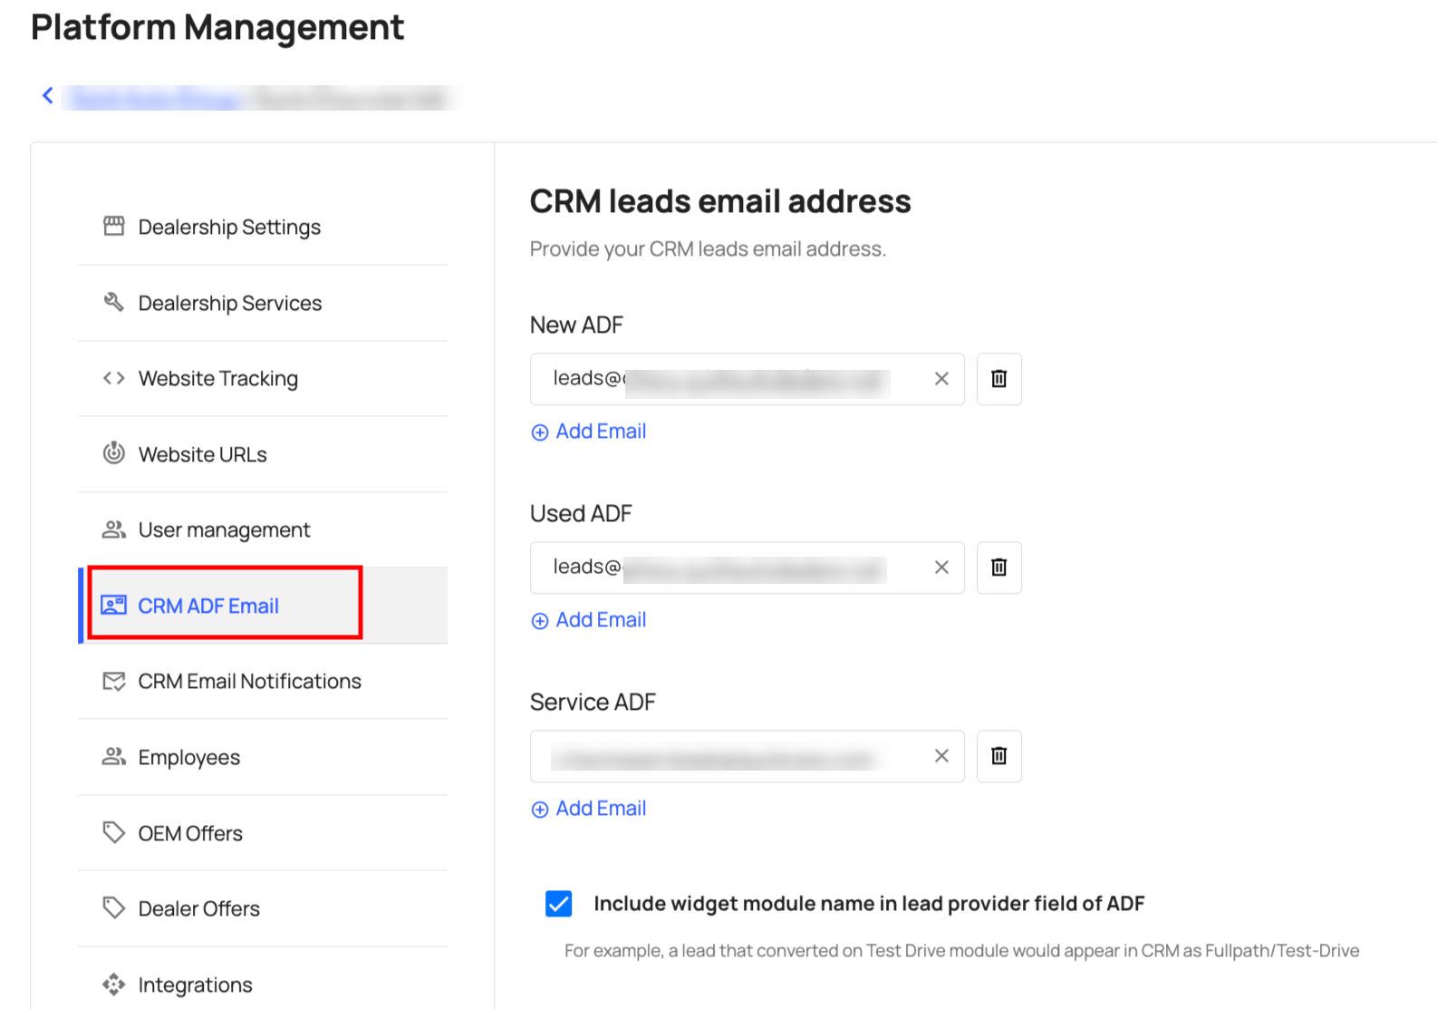Open CRM Email Notifications menu item
Screen dimensions: 1437x1009
click(263, 681)
